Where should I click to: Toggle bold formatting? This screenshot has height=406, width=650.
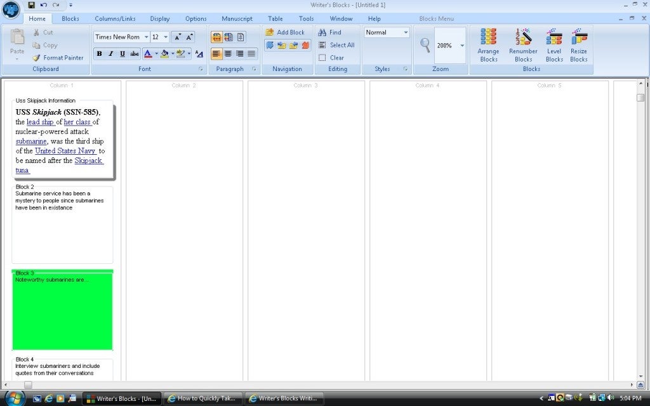pos(99,53)
